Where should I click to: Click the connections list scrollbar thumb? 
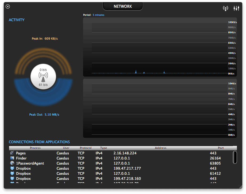[x=235, y=157]
